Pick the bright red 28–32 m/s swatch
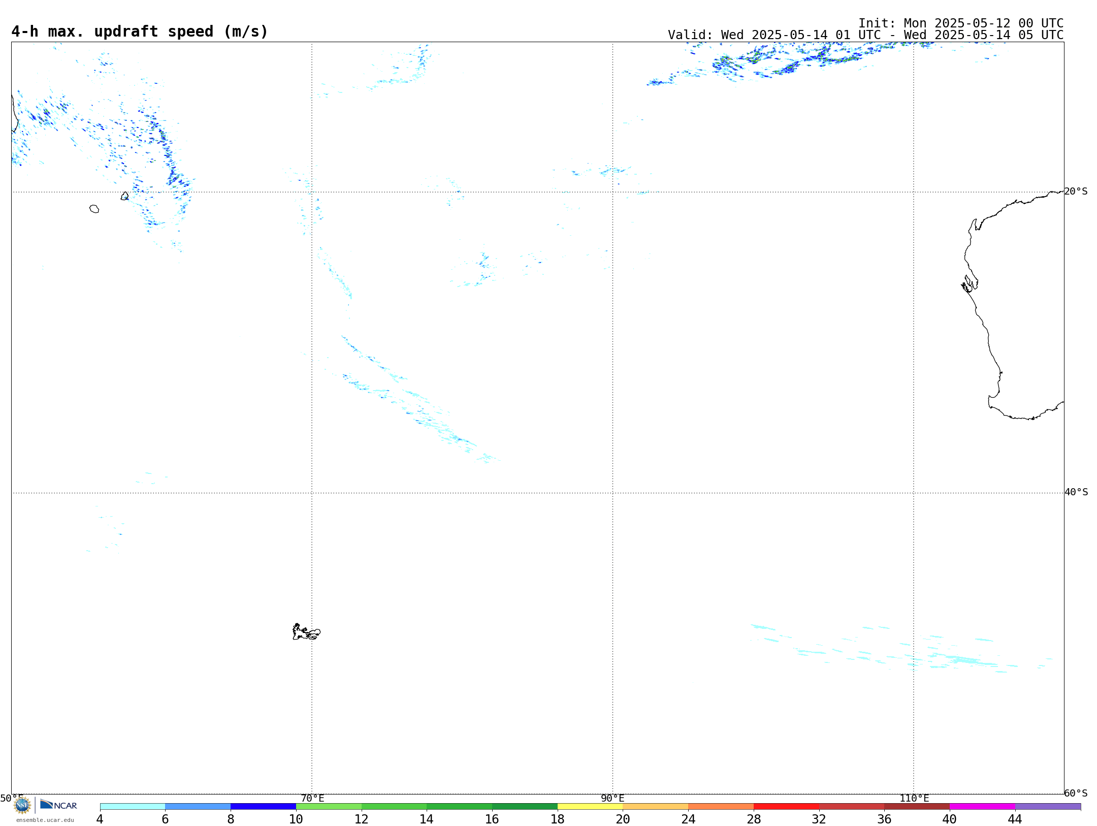 tap(786, 806)
